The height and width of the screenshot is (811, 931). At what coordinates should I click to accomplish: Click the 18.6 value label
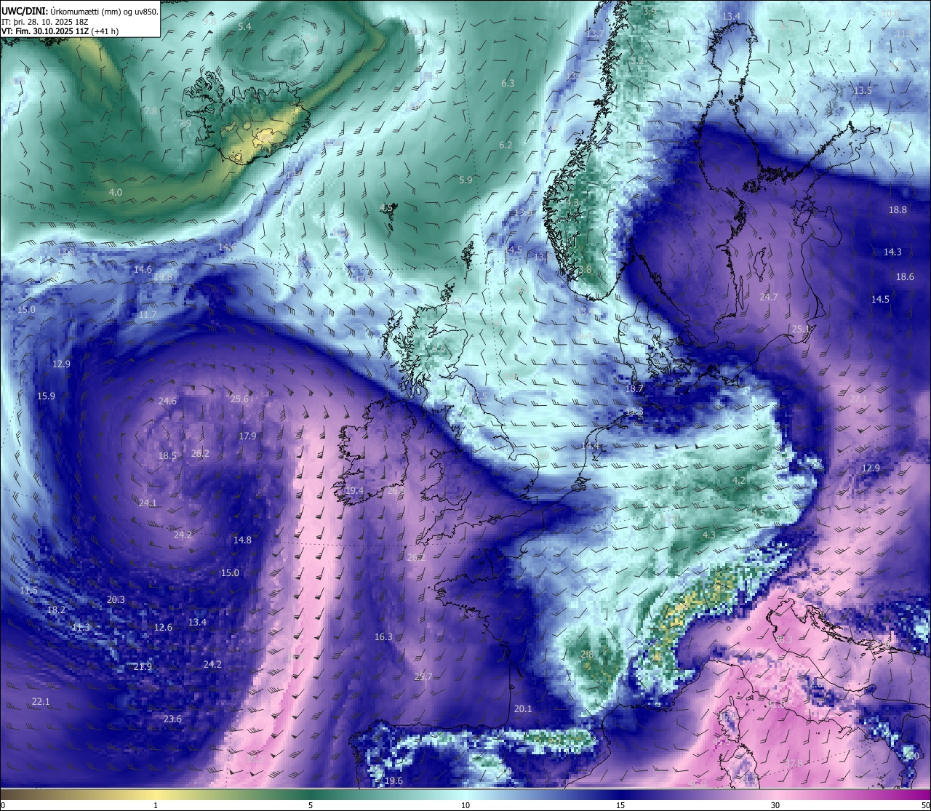pyautogui.click(x=905, y=276)
